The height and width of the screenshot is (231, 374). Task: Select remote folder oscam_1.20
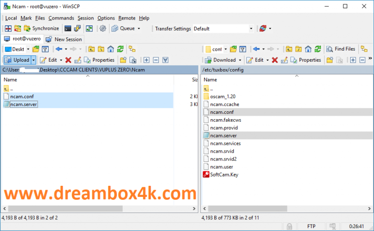tap(223, 96)
